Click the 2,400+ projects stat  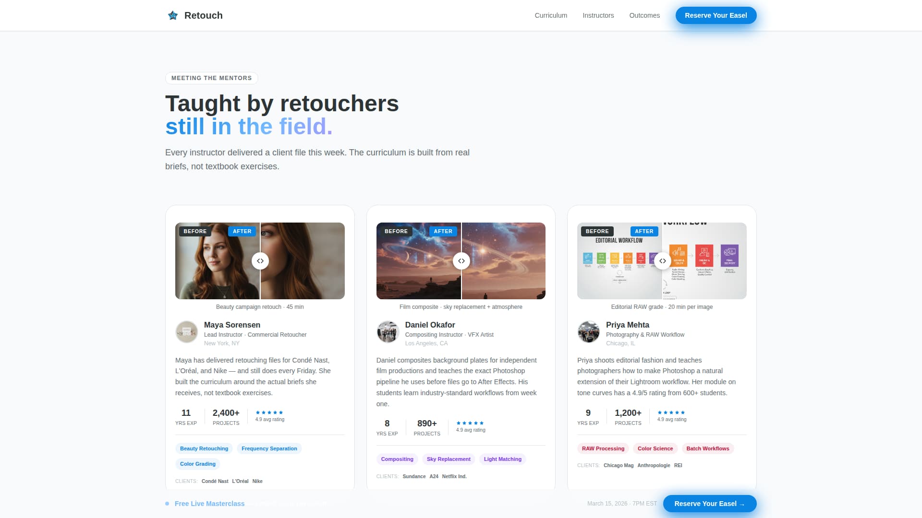226,417
